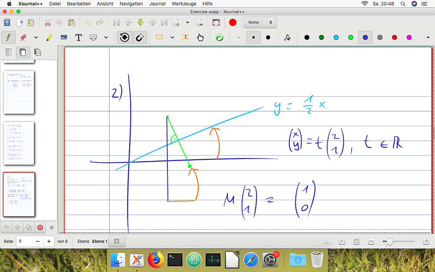Open a file with folder icon
Screen dimensions: 435x272
(31, 23)
